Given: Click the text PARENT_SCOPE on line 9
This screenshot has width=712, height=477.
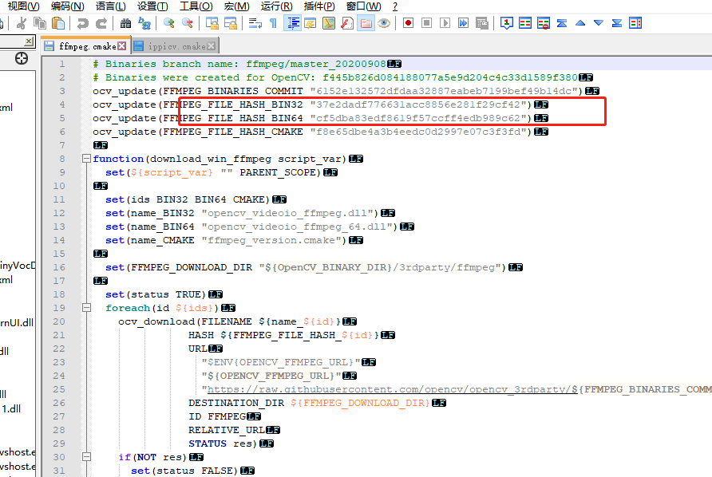Looking at the screenshot, I should pos(278,172).
